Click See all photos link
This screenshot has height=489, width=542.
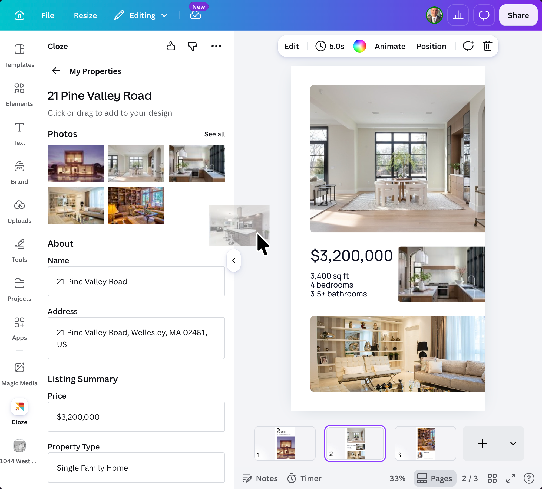coord(214,134)
